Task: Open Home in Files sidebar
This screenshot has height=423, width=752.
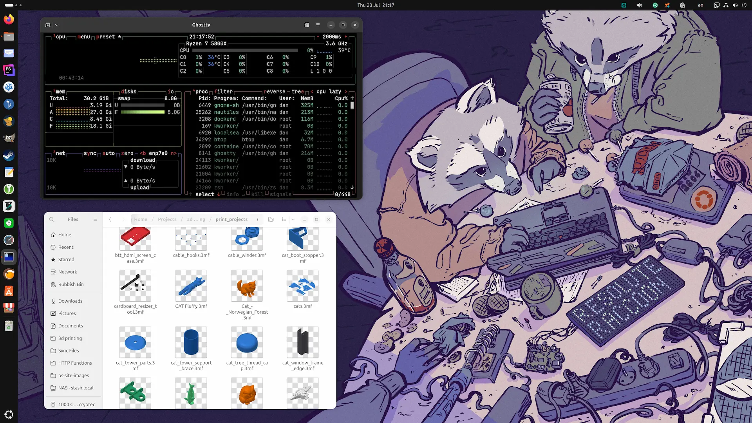Action: click(73, 235)
